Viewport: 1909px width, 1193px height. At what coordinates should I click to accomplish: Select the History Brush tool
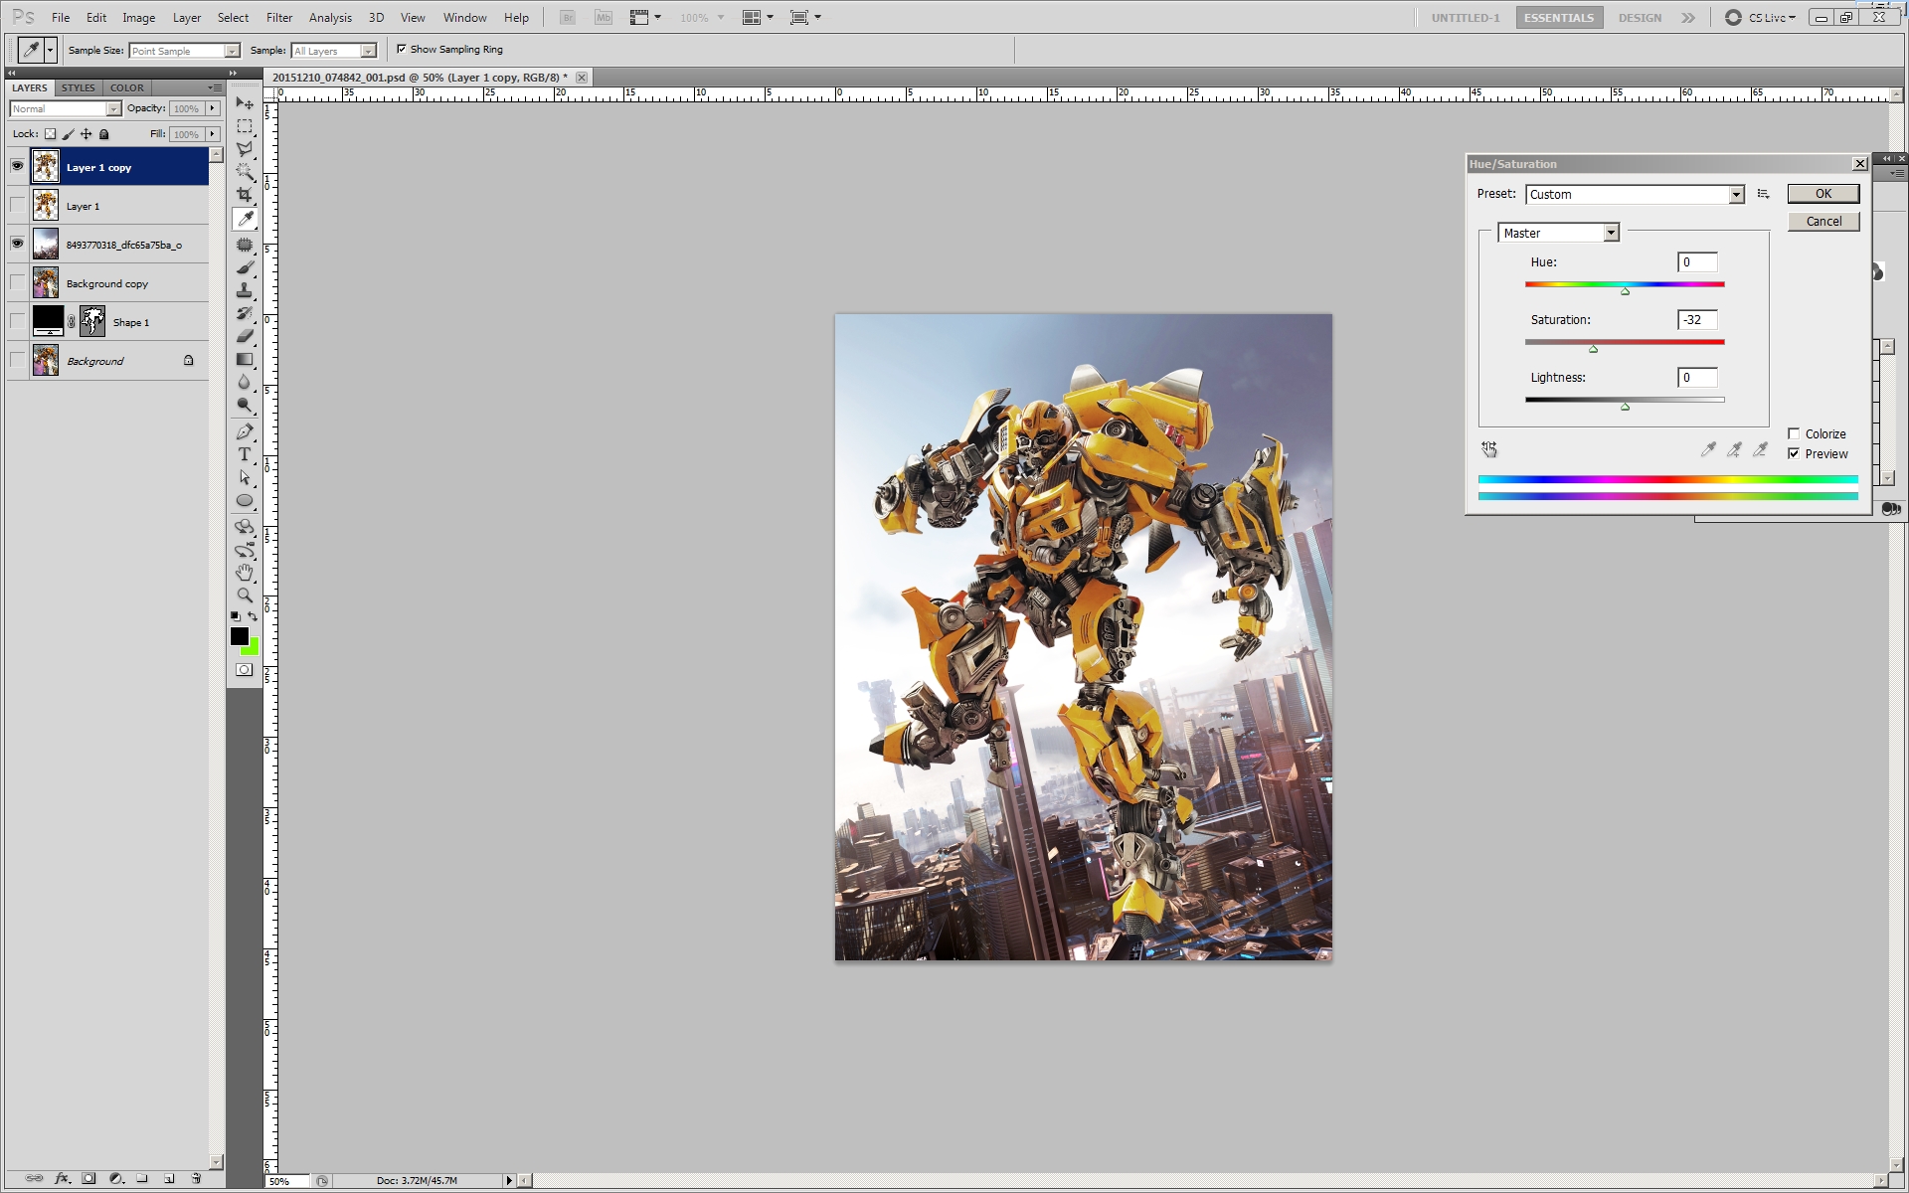[x=245, y=313]
